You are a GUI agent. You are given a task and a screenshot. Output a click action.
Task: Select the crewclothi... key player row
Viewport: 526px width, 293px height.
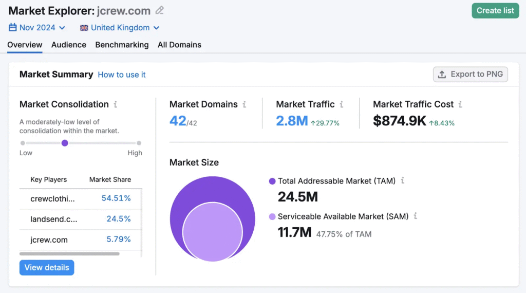click(x=81, y=199)
